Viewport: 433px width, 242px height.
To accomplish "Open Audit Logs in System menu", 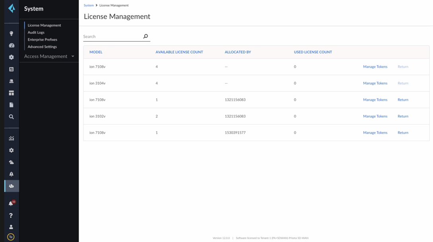I will point(36,33).
